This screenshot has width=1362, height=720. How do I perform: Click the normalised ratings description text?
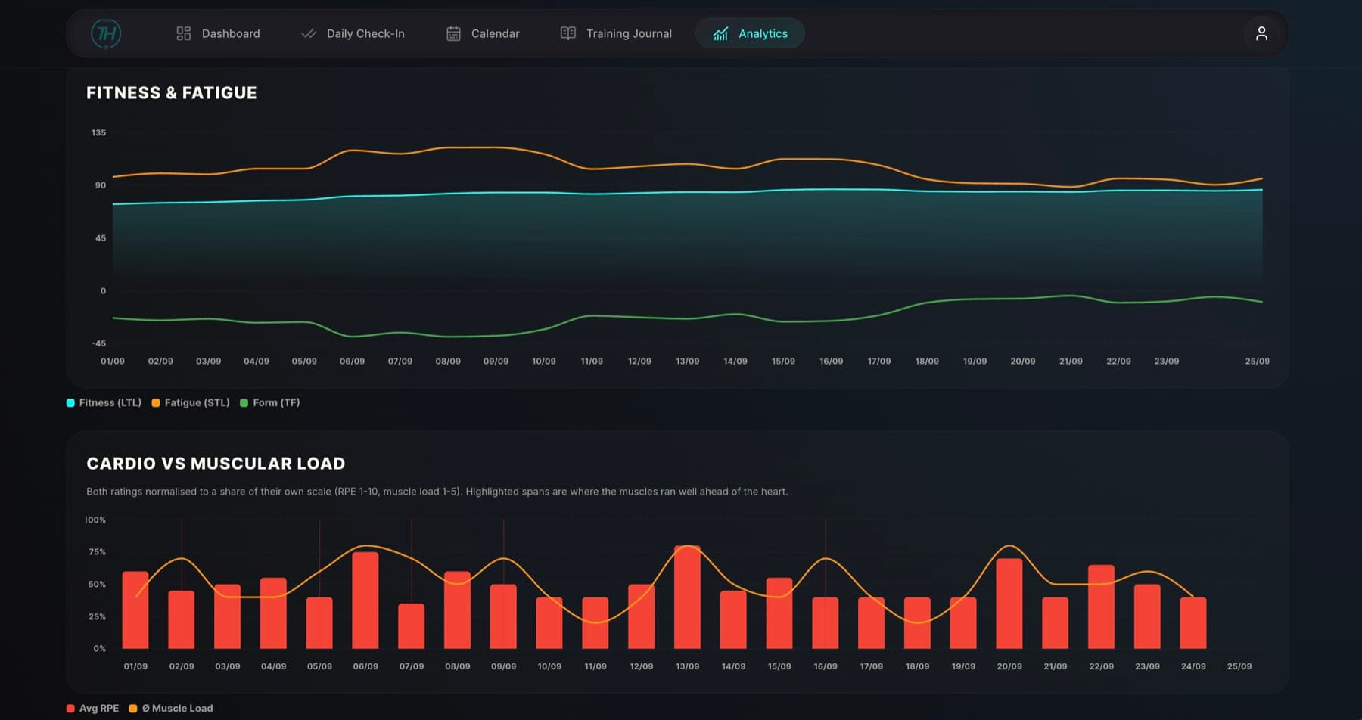point(437,492)
